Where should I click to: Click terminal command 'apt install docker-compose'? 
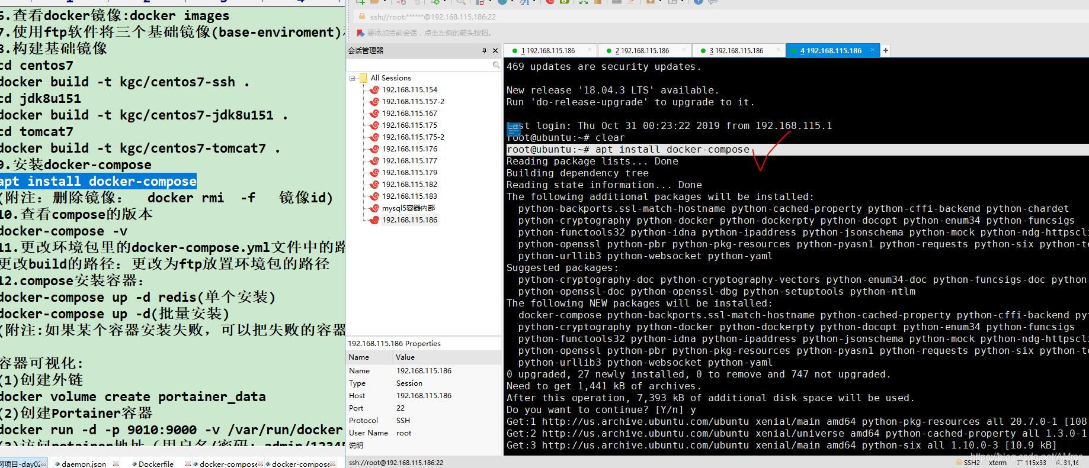[672, 149]
